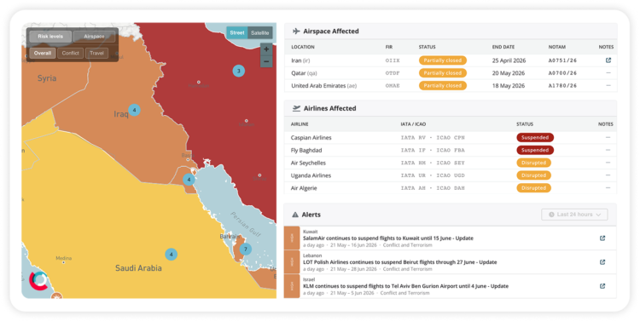Click the Partially closed badge for United Arab Emirates

[x=442, y=85]
